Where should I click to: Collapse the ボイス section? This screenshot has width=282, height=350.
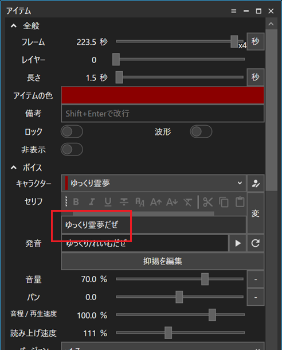point(14,168)
